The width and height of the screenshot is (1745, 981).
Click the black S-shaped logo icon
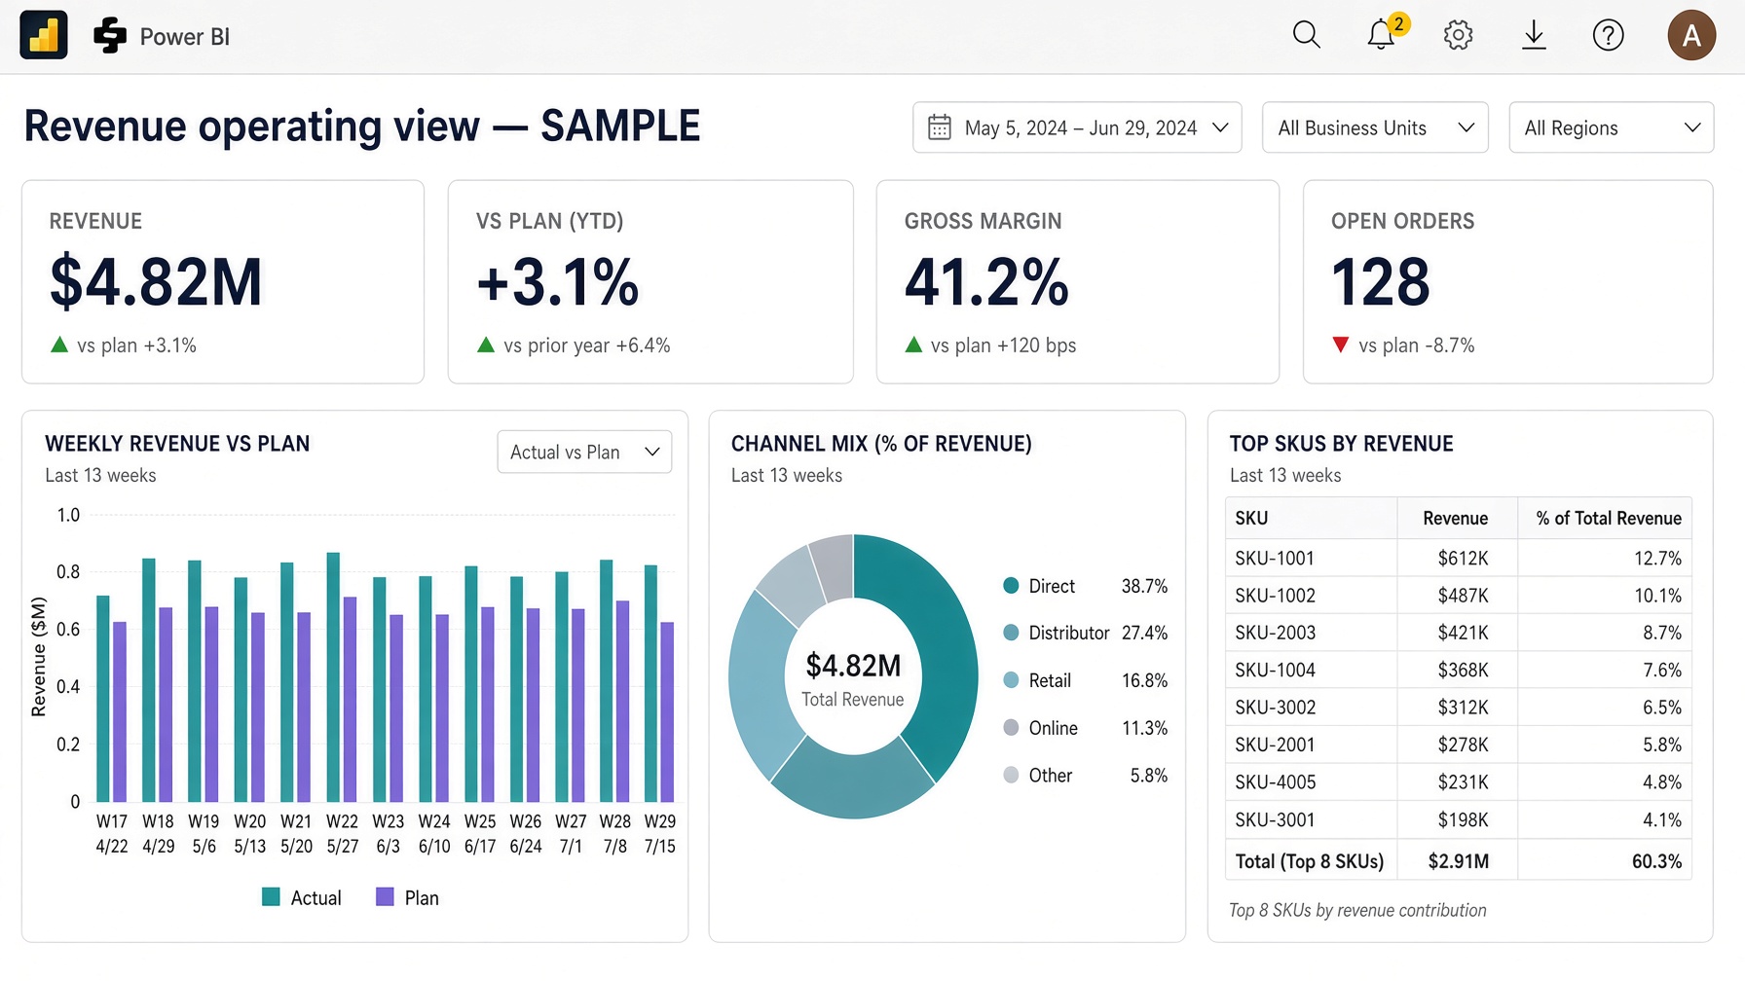click(x=110, y=36)
